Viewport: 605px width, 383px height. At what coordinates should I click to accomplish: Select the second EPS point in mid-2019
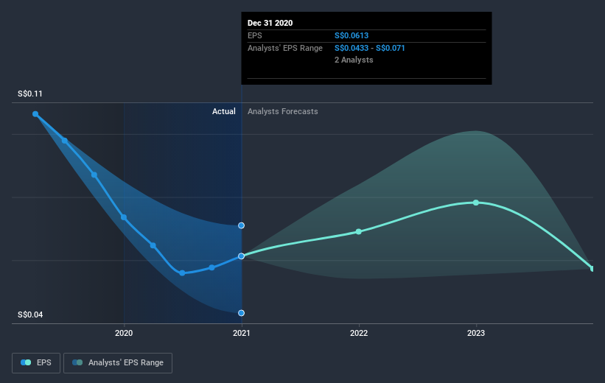[x=65, y=141]
